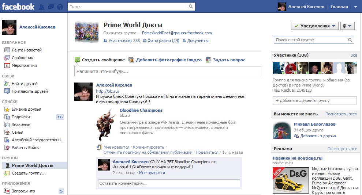362x195 pixels.
Task: Open Bloodline Champions link title
Action: (x=141, y=110)
